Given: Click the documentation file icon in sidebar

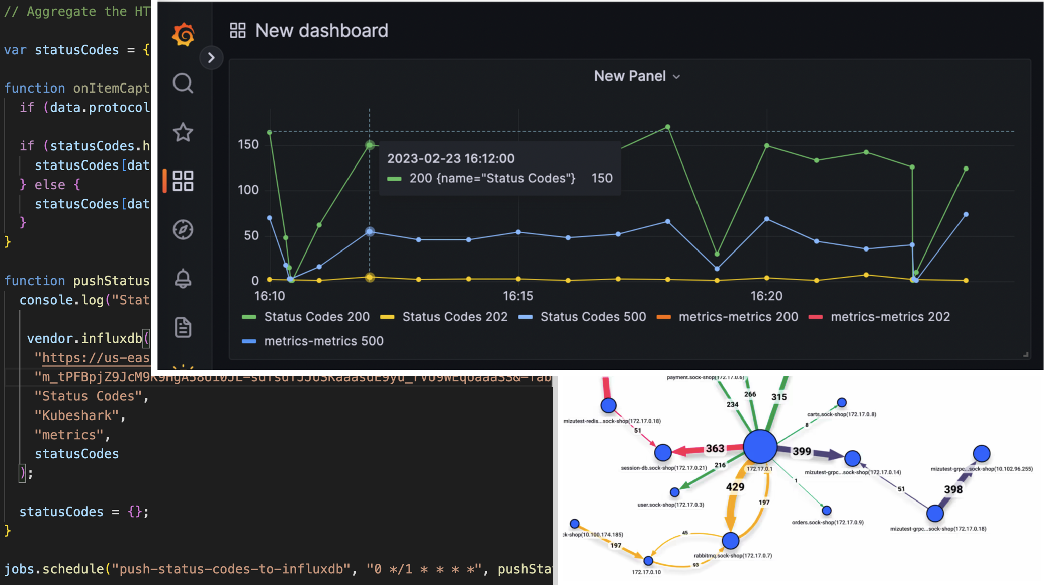Looking at the screenshot, I should 183,327.
